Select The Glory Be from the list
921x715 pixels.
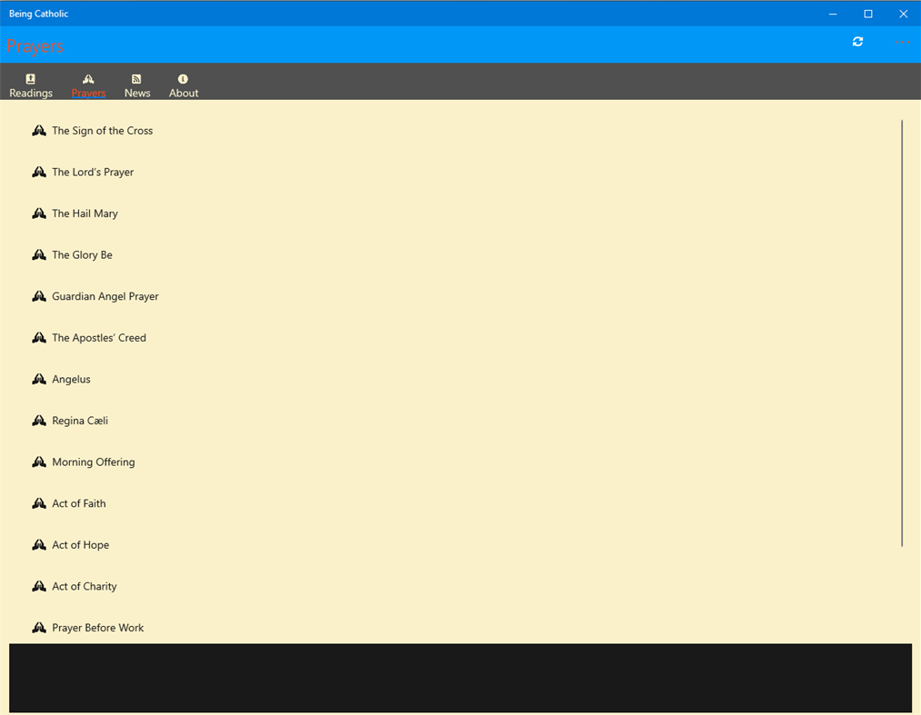[82, 254]
